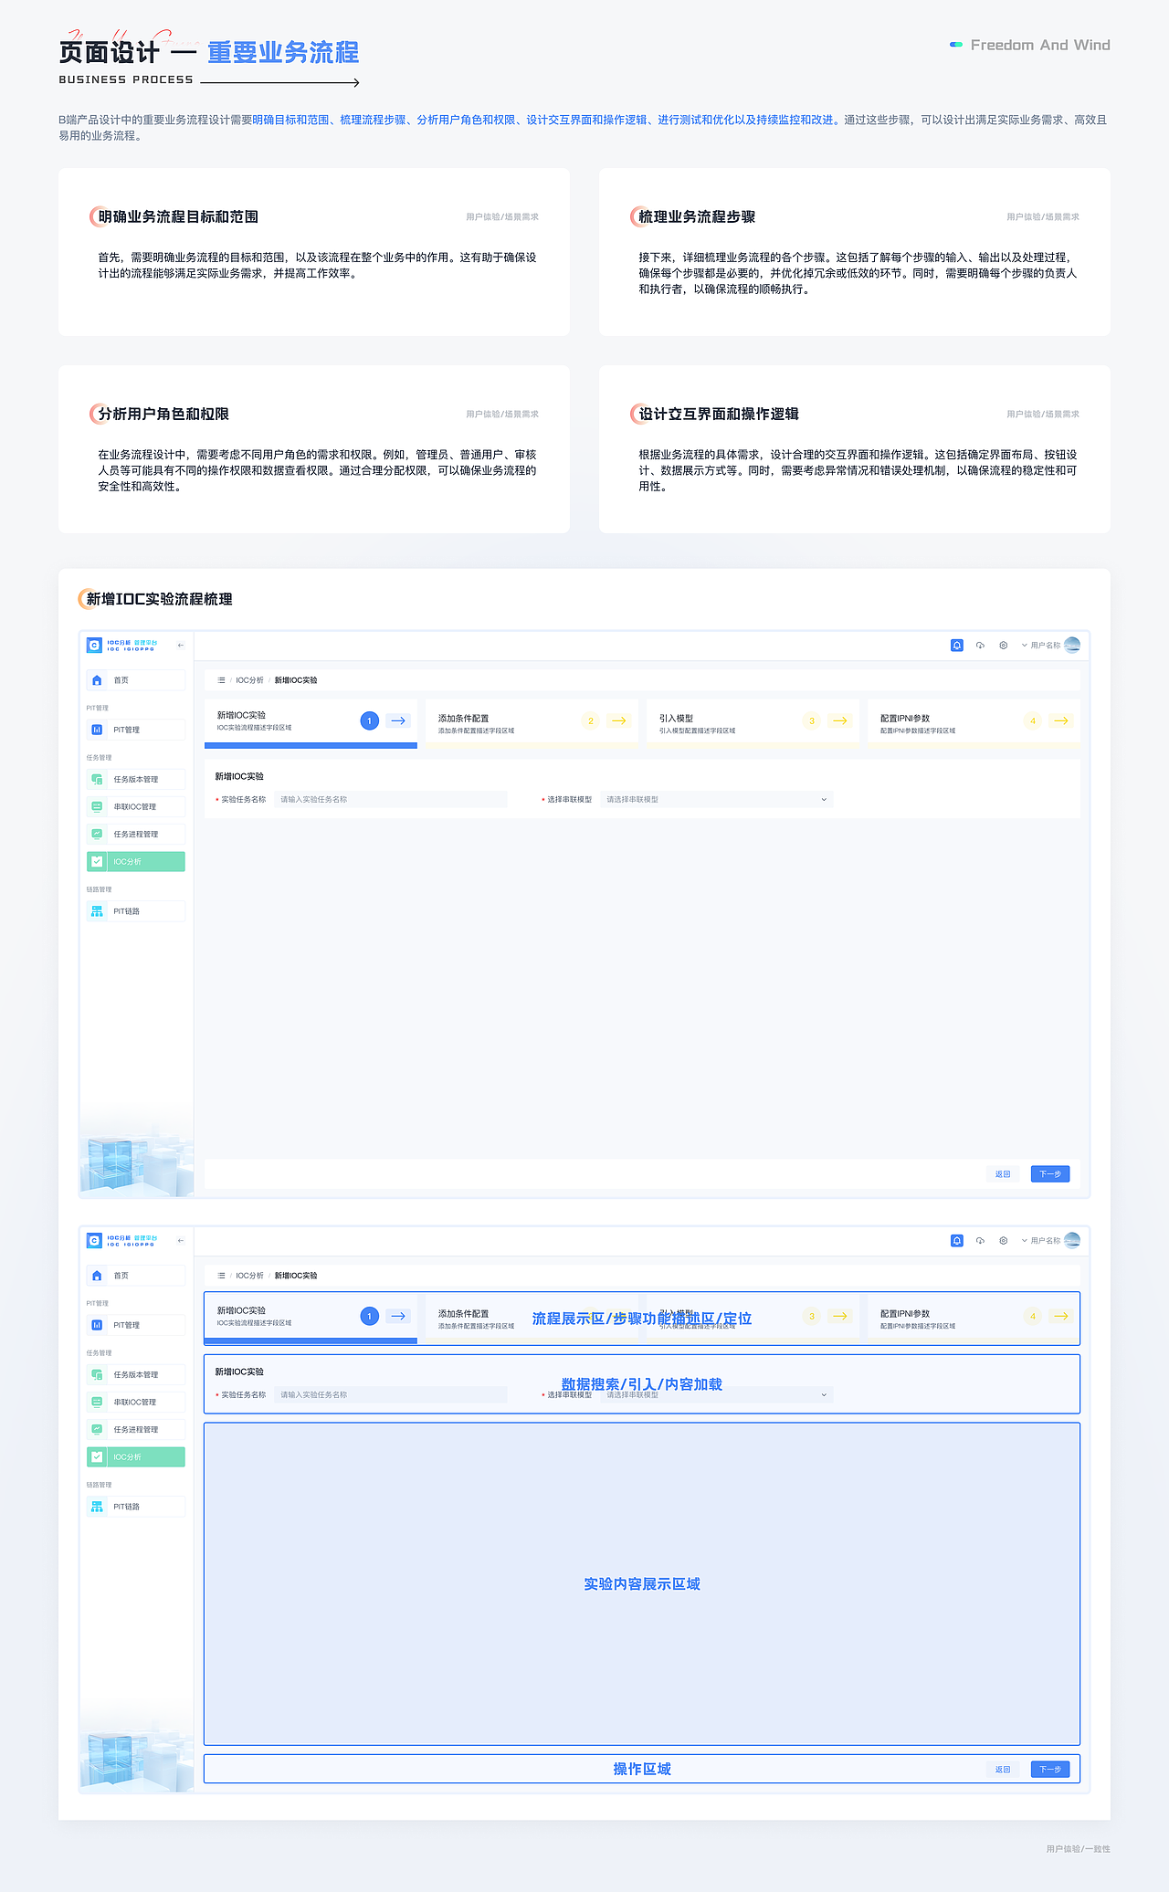Click the 梳理业务流程步骤 card title
Image resolution: width=1169 pixels, height=1892 pixels.
(697, 216)
